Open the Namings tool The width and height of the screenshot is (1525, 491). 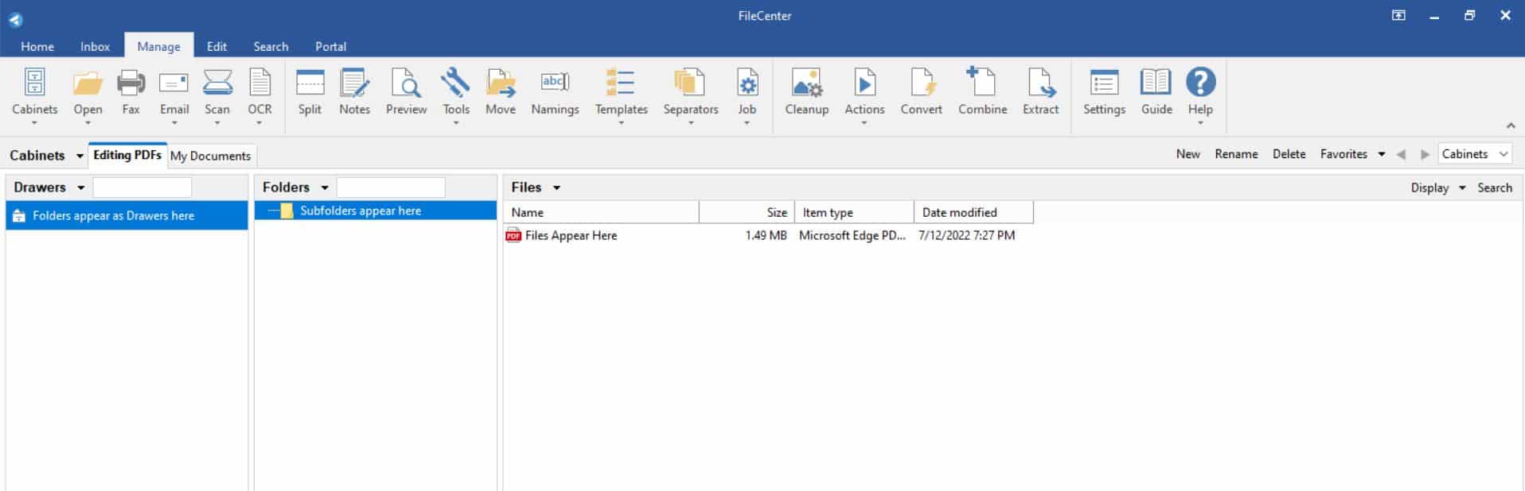[x=555, y=82]
